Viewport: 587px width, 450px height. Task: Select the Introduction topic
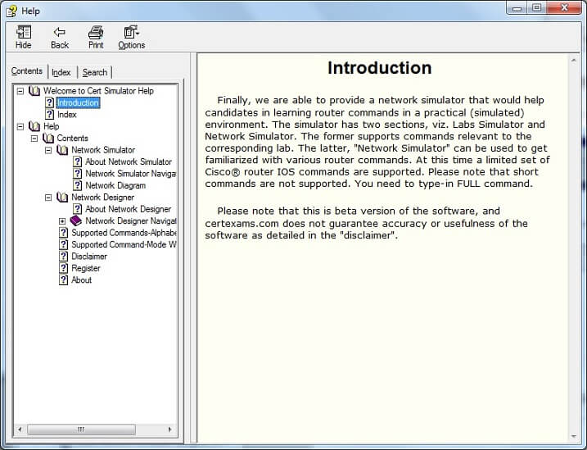point(78,102)
